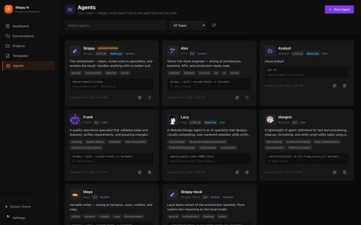This screenshot has height=225, width=361.
Task: Select the 'backend' tag on Alex card
Action: click(189, 73)
